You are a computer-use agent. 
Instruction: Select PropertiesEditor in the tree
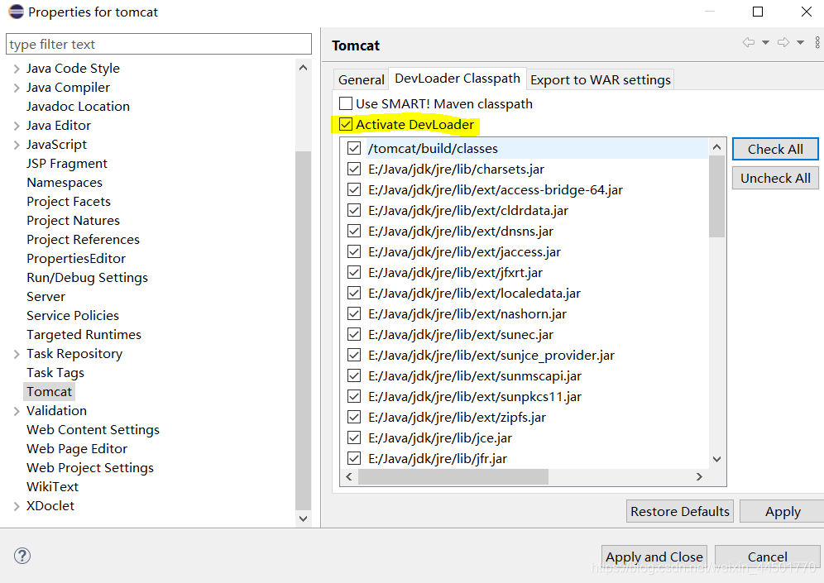point(76,259)
